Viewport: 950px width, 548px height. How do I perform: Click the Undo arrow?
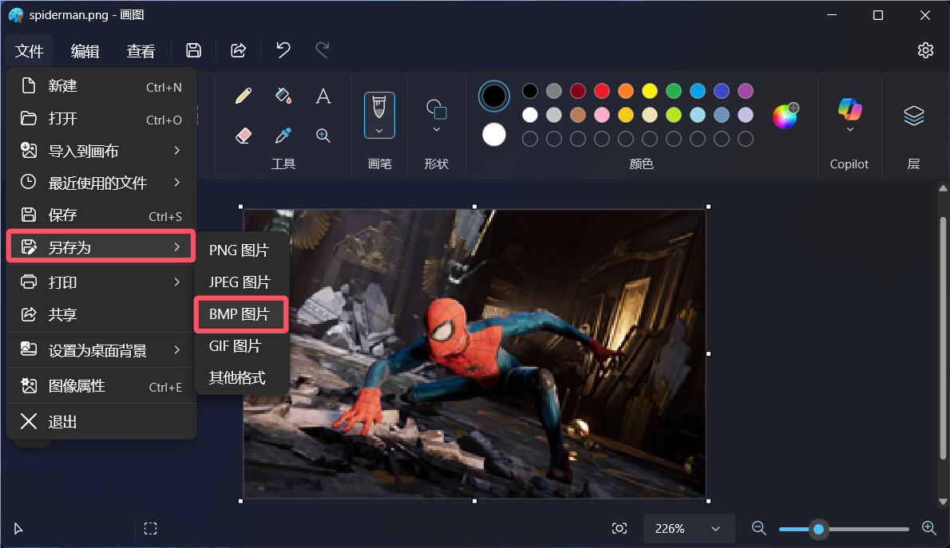point(283,50)
